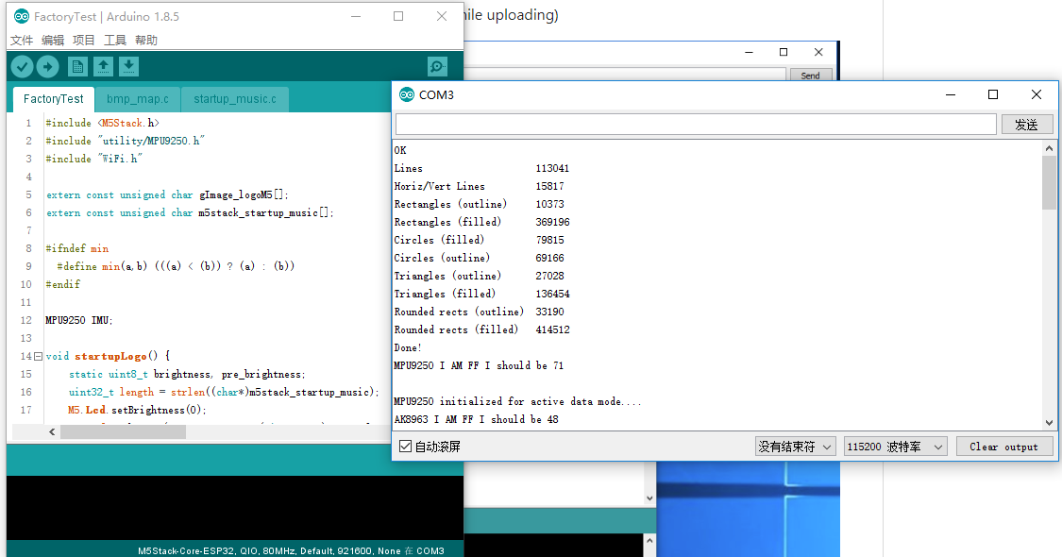Click the 'Circles (filled)' output line
The width and height of the screenshot is (1062, 557).
479,240
